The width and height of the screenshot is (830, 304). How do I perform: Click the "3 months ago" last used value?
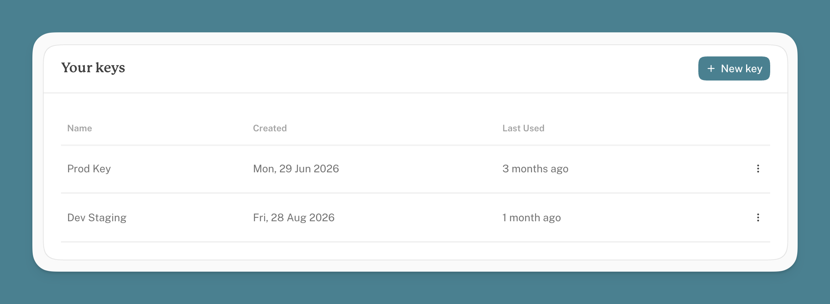[535, 169]
